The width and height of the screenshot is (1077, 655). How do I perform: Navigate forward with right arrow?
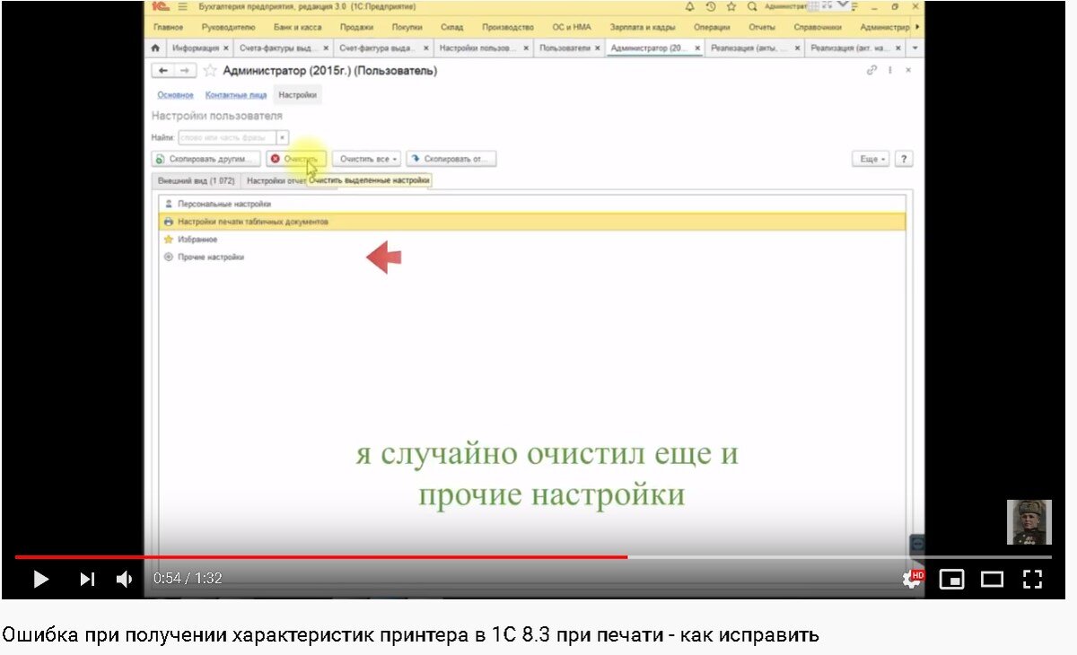coord(185,70)
